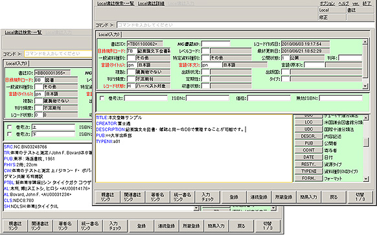Open Local書誌検索・一覧 menu in front window
The width and height of the screenshot is (377, 235).
click(x=115, y=3)
